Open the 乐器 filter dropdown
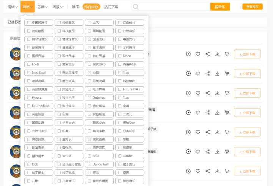This screenshot has height=186, width=273. click(x=42, y=7)
